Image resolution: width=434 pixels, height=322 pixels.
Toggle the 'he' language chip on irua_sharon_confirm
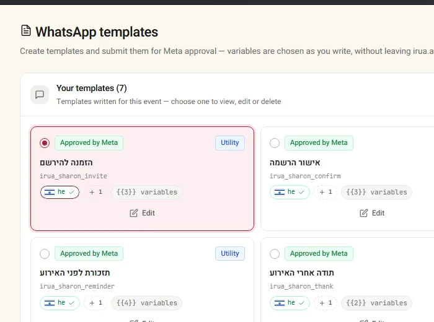pyautogui.click(x=290, y=192)
